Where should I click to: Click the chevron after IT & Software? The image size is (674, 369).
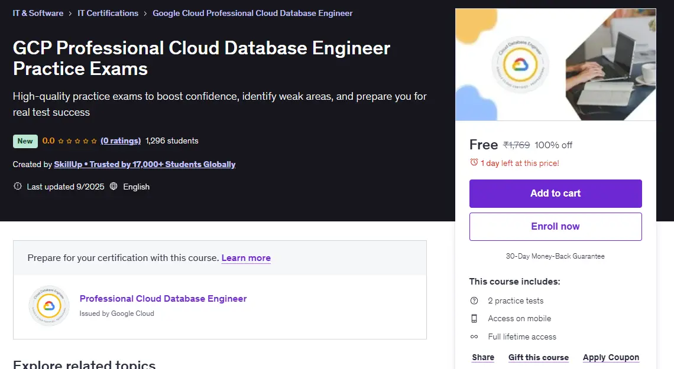[x=70, y=14]
